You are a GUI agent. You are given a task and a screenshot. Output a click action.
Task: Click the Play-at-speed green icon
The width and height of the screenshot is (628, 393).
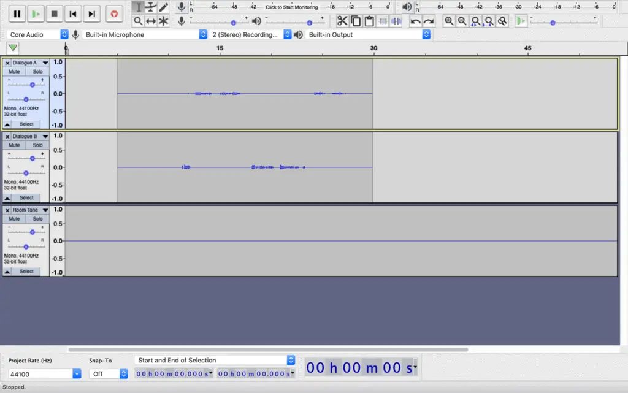[x=521, y=21]
